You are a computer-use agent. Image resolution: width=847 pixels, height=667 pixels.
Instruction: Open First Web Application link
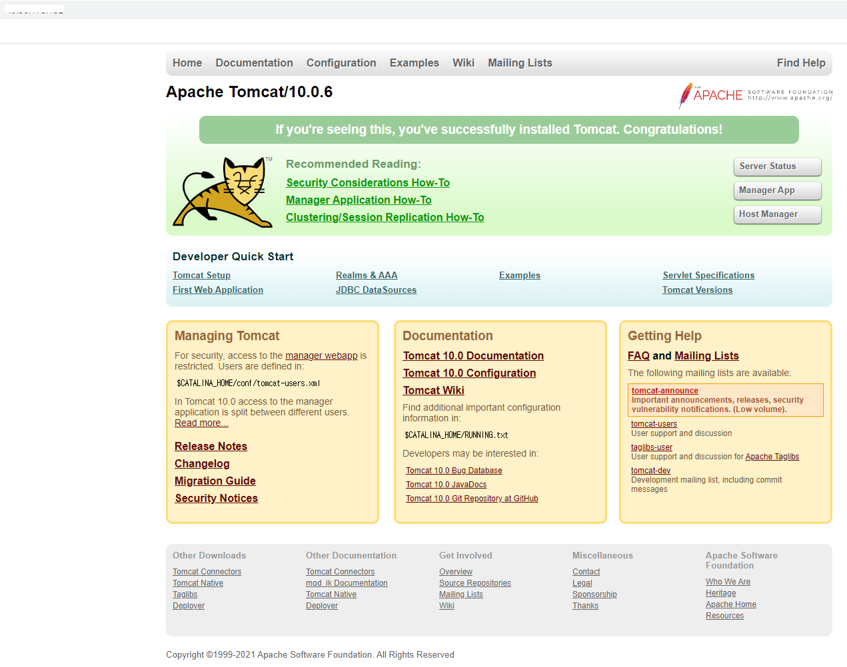pos(218,290)
